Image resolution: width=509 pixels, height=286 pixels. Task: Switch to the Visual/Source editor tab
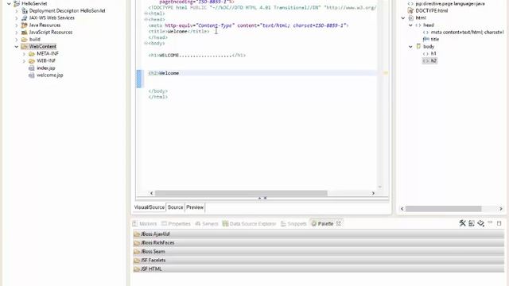click(x=150, y=207)
